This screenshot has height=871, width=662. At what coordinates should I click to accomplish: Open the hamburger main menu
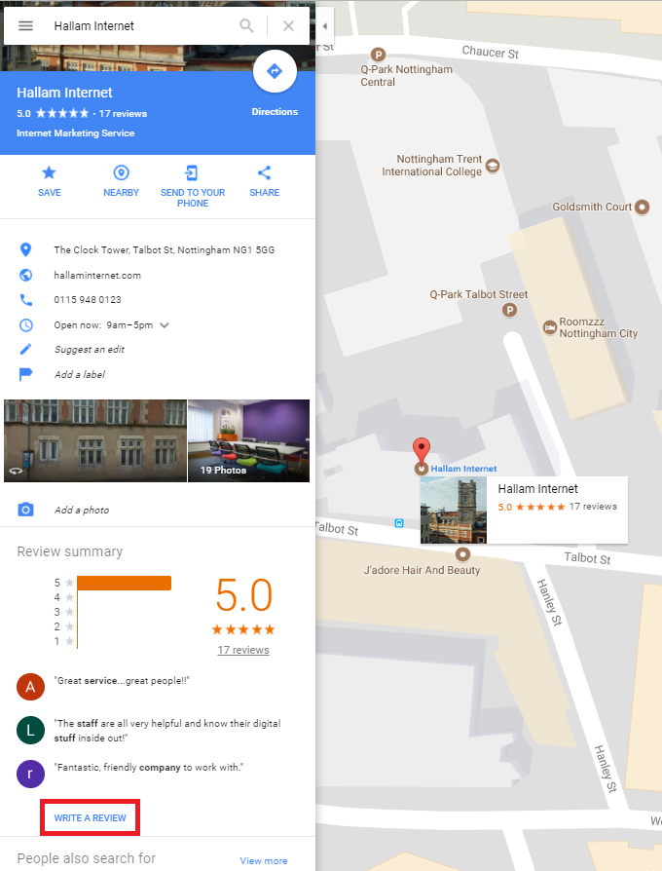(25, 25)
